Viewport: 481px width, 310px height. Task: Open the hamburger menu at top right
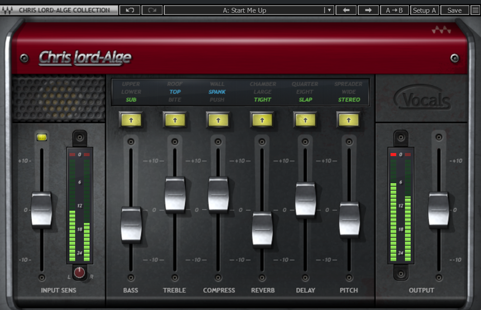tap(476, 10)
